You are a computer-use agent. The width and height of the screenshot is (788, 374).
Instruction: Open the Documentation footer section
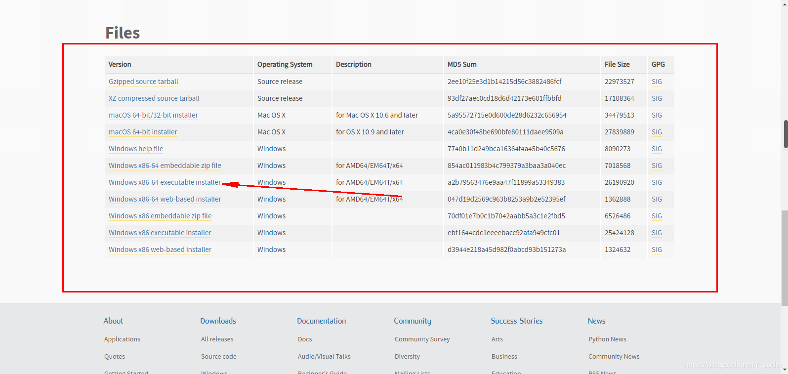pos(321,321)
